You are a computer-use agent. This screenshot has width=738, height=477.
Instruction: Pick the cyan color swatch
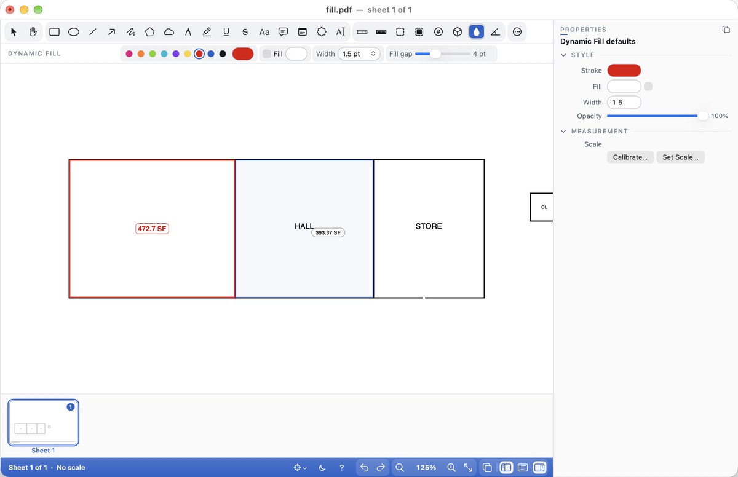click(x=164, y=54)
